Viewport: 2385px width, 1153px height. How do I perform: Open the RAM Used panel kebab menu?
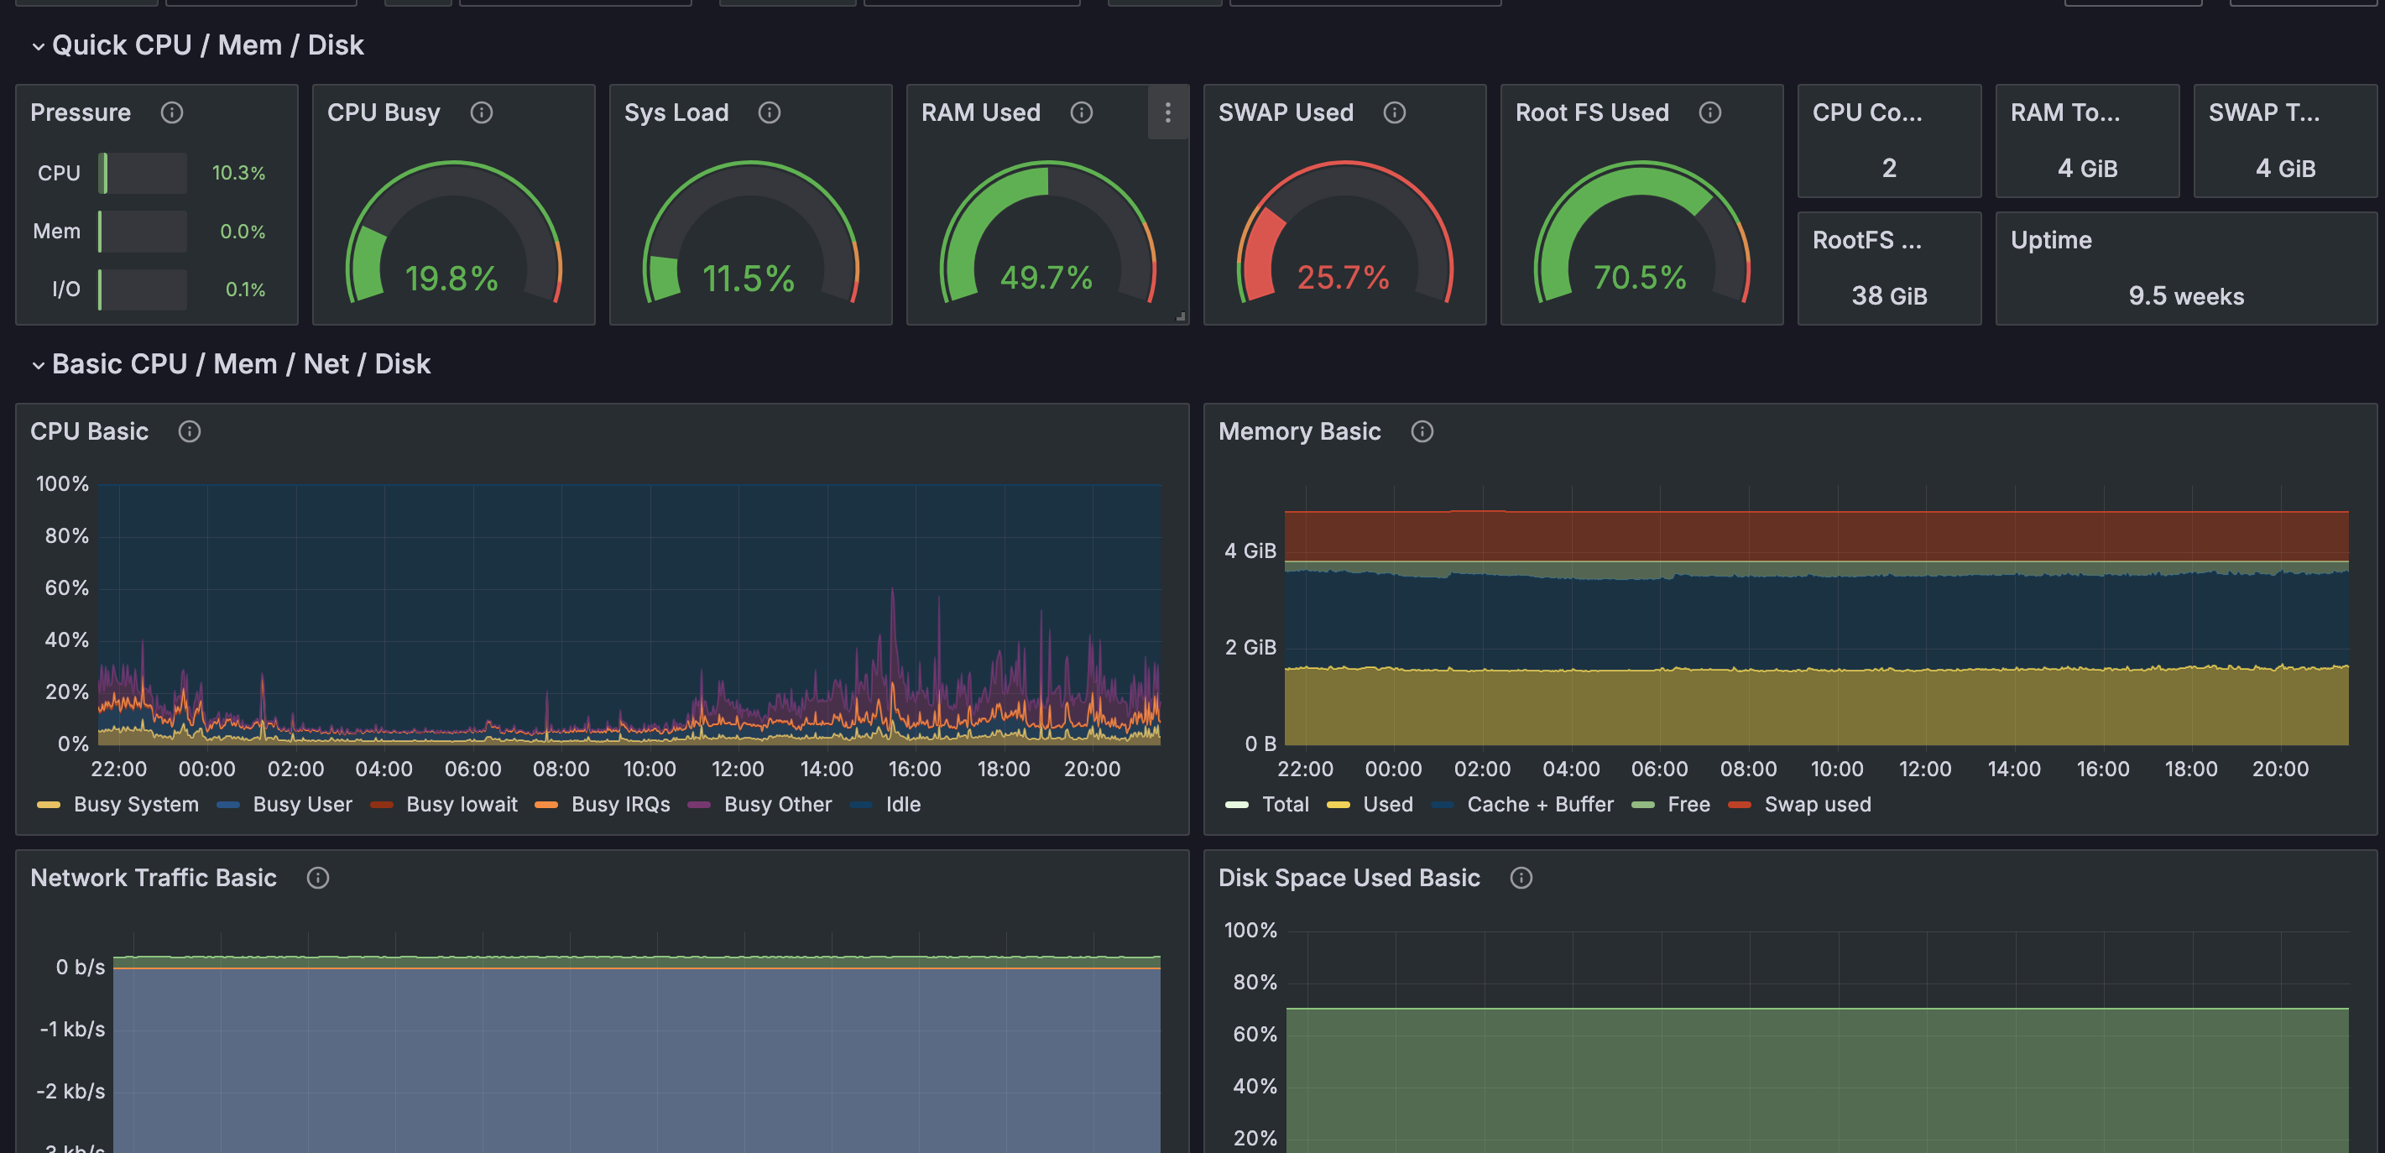tap(1167, 112)
